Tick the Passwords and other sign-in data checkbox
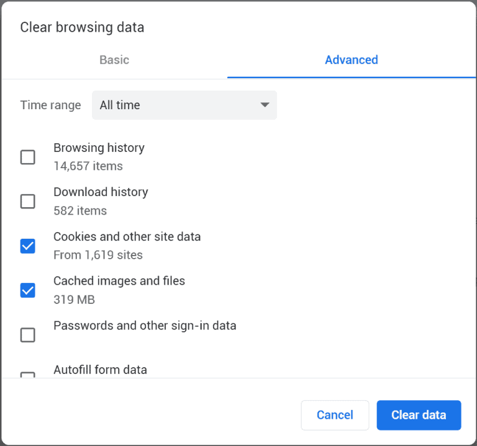 (x=28, y=335)
